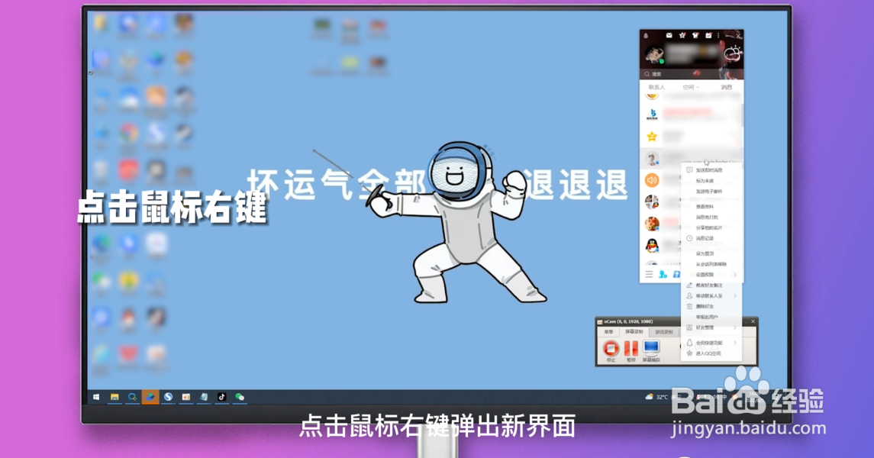Select 标为未读 in context menu
The height and width of the screenshot is (458, 874).
tap(712, 181)
